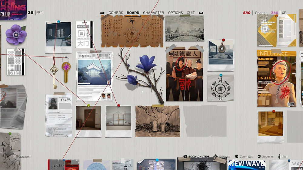Image resolution: width=303 pixels, height=170 pixels.
Task: Open the Junkie student sketch
Action: pyautogui.click(x=10, y=151)
